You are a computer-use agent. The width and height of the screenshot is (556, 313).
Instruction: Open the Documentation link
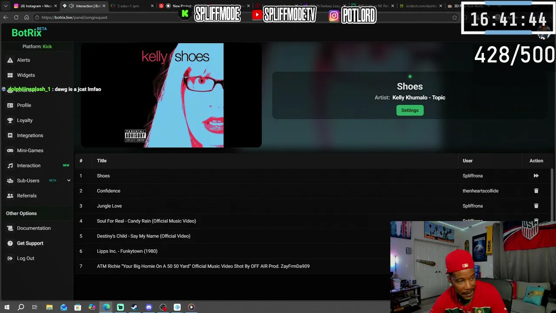33,228
